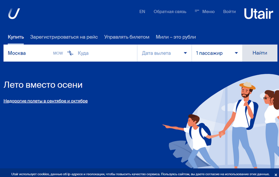Click the Лето вместо осени heading
Image resolution: width=279 pixels, height=177 pixels.
(x=43, y=85)
